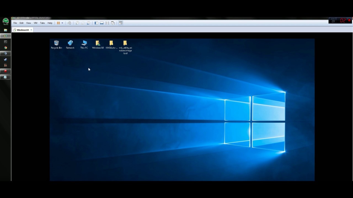353x198 pixels.
Task: Select the Windows10 user folder icon
Action: [98, 45]
